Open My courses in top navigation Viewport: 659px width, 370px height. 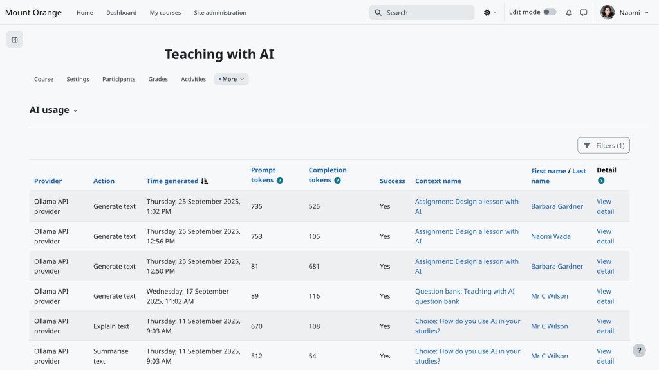point(165,13)
